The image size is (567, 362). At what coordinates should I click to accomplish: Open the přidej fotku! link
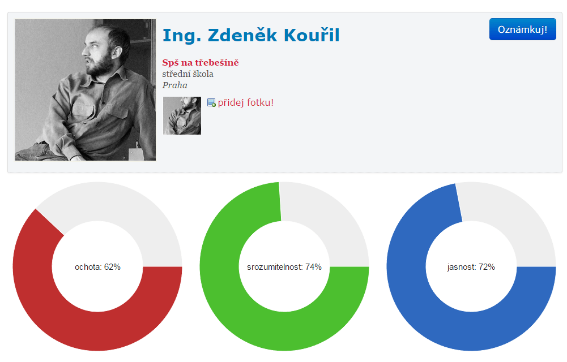coord(245,102)
